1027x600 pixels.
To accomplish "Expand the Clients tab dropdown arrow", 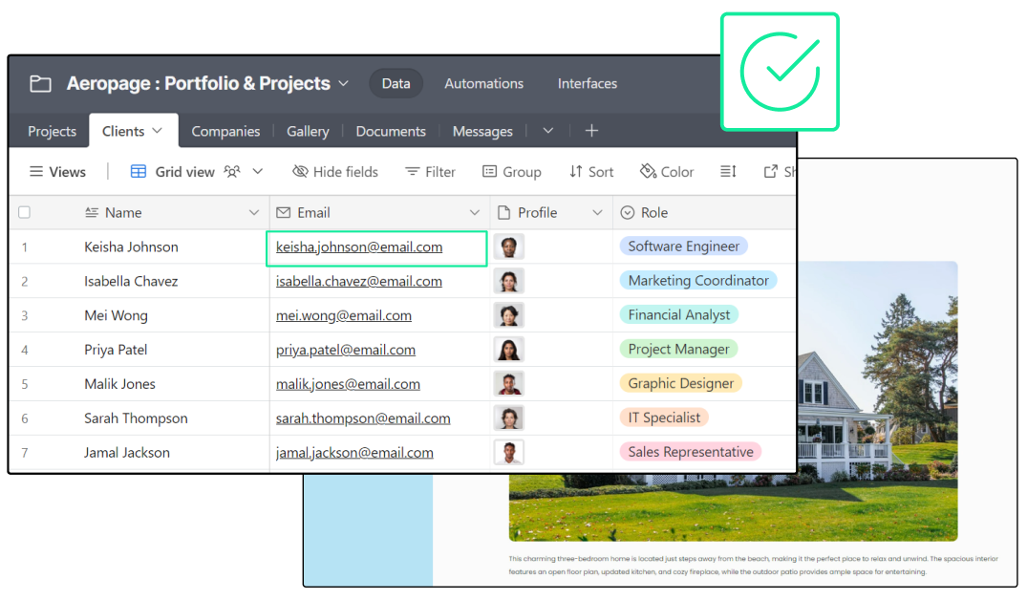I will (x=158, y=130).
